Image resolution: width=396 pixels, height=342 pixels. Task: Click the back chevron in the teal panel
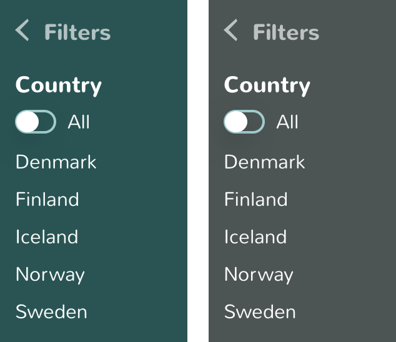coord(22,30)
